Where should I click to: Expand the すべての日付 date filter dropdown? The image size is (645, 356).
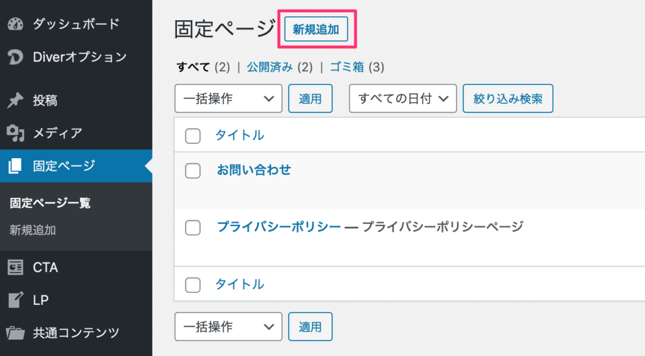click(x=402, y=99)
